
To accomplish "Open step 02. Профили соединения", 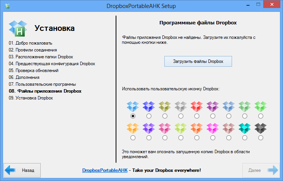I will 33,50.
